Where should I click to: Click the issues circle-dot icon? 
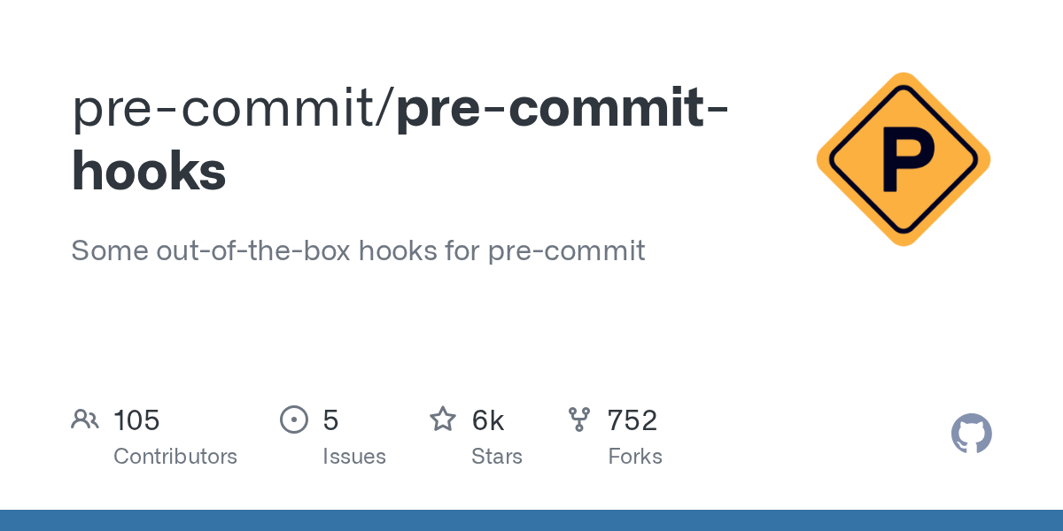(x=294, y=419)
